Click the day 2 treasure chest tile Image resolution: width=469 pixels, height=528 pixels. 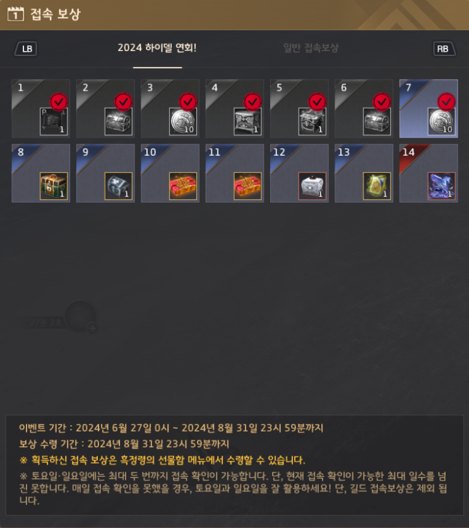click(x=105, y=109)
